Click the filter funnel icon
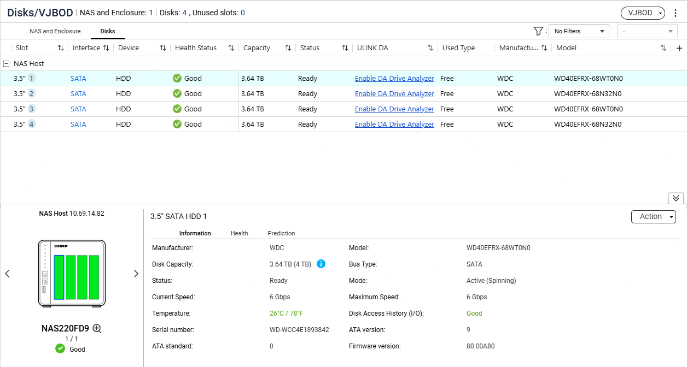 coord(538,31)
